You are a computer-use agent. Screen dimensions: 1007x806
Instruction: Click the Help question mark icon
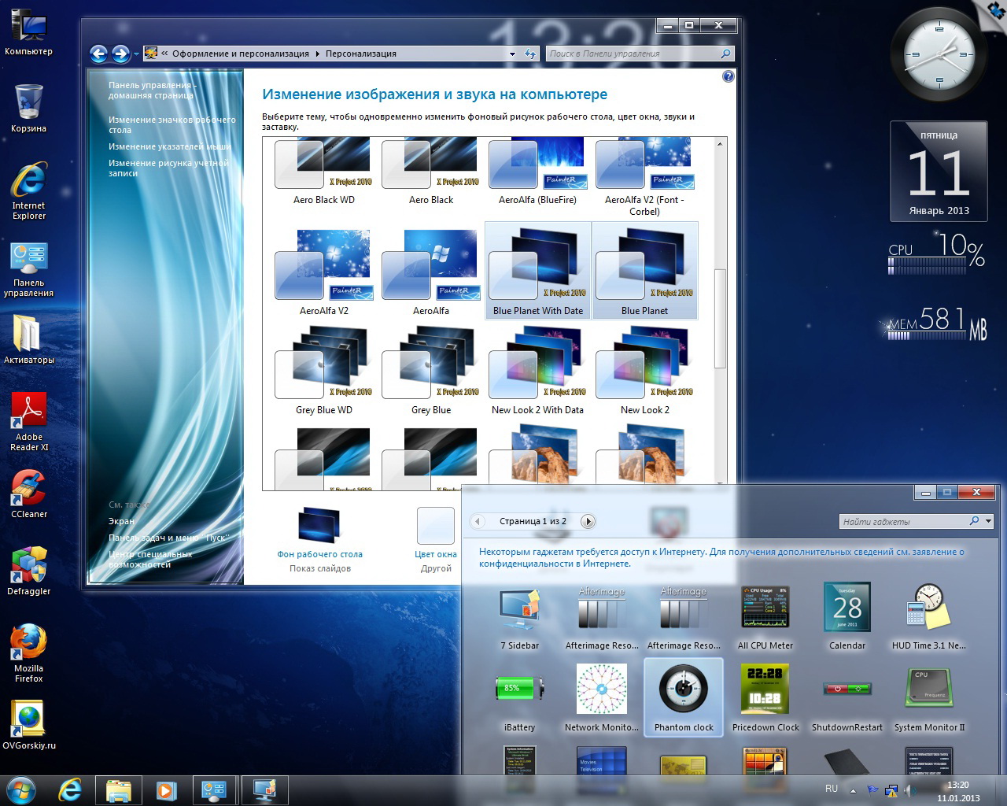(x=728, y=76)
